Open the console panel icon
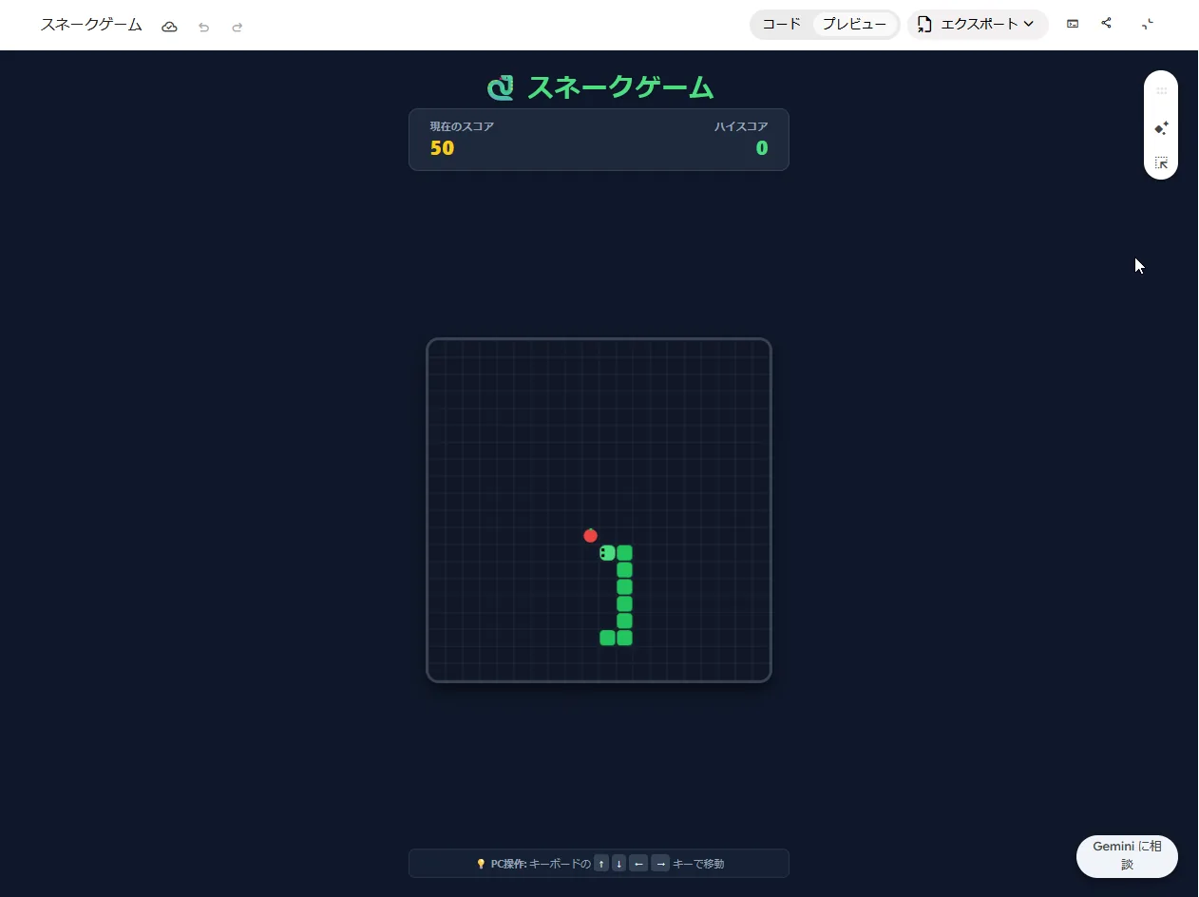The width and height of the screenshot is (1199, 897). 1073,24
